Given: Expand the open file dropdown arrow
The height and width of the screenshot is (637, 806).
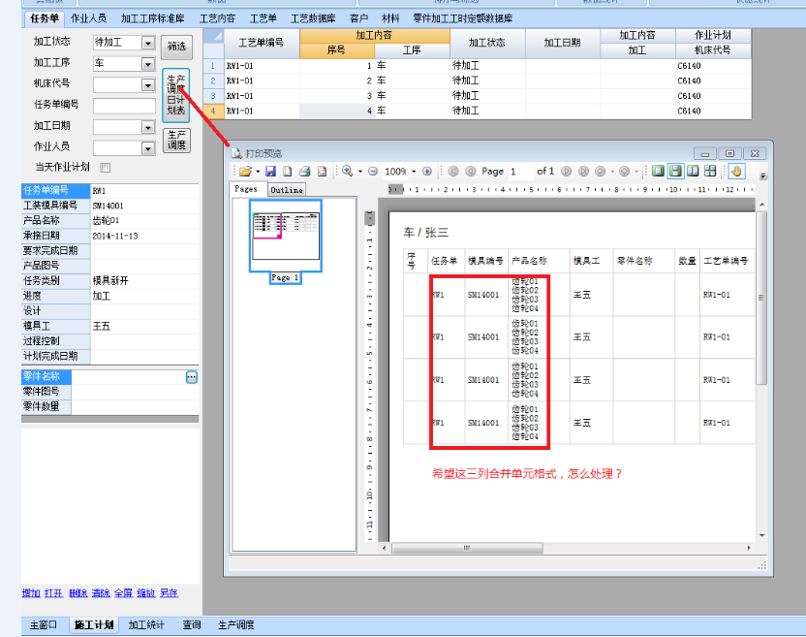Looking at the screenshot, I should (258, 172).
